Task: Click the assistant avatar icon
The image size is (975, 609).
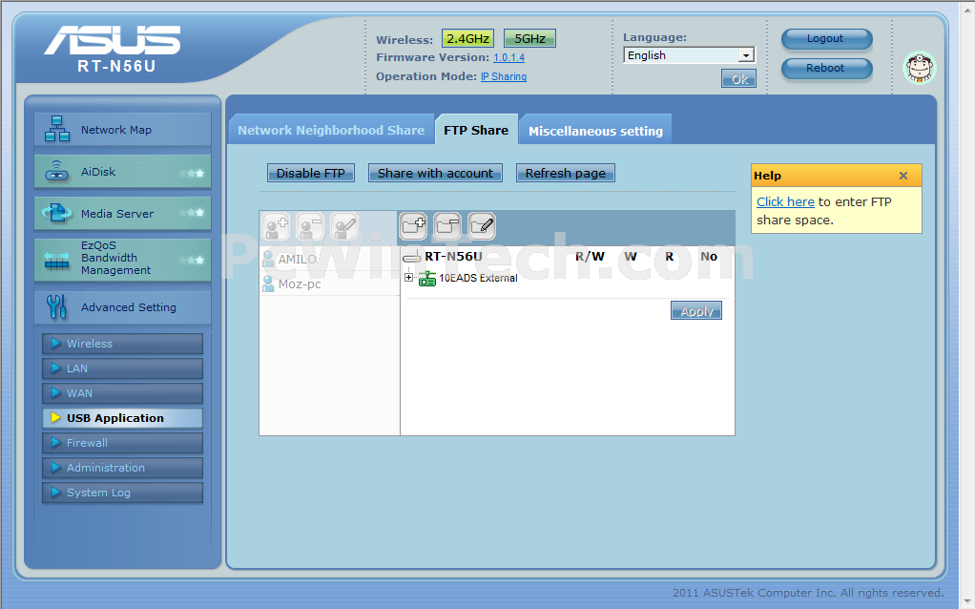Action: 919,68
